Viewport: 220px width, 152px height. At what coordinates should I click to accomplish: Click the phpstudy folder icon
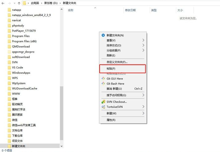click(x=9, y=25)
